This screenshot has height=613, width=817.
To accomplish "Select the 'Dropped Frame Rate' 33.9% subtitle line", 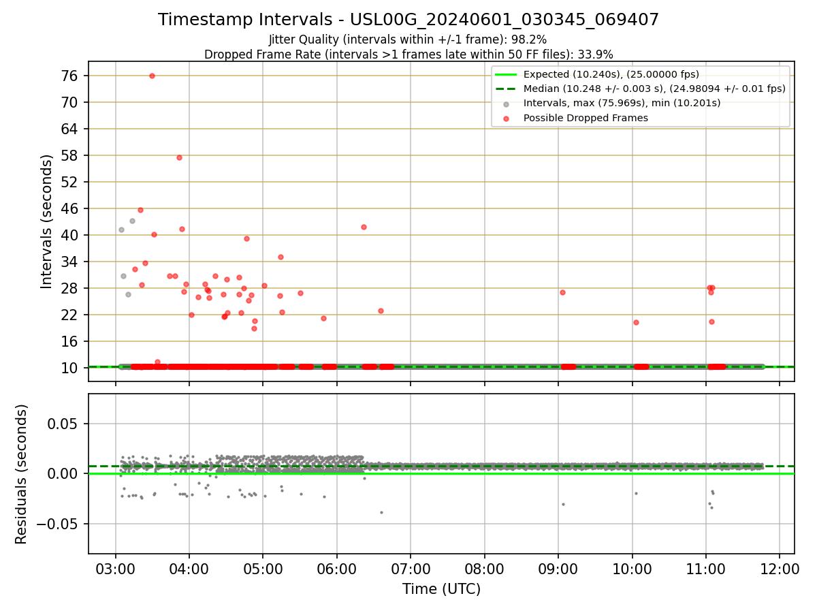I will pyautogui.click(x=408, y=54).
